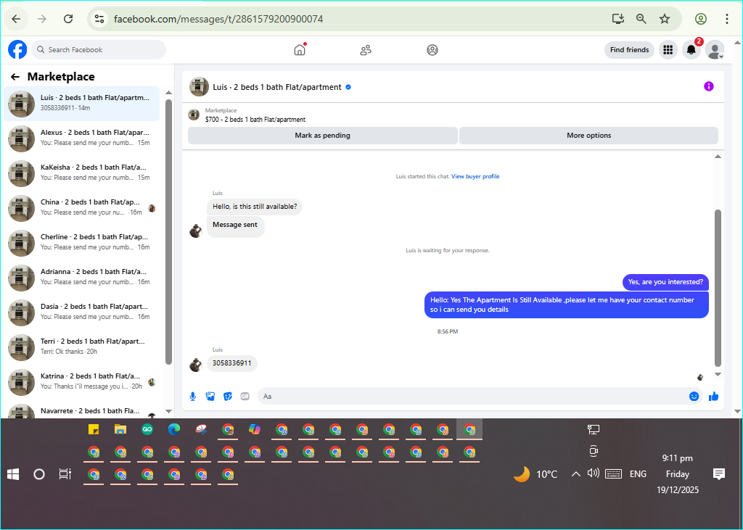Open the browser zoom magnifier icon
743x530 pixels.
click(641, 19)
